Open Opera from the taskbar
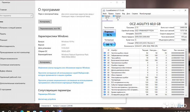This screenshot has height=112, width=190. point(47,111)
